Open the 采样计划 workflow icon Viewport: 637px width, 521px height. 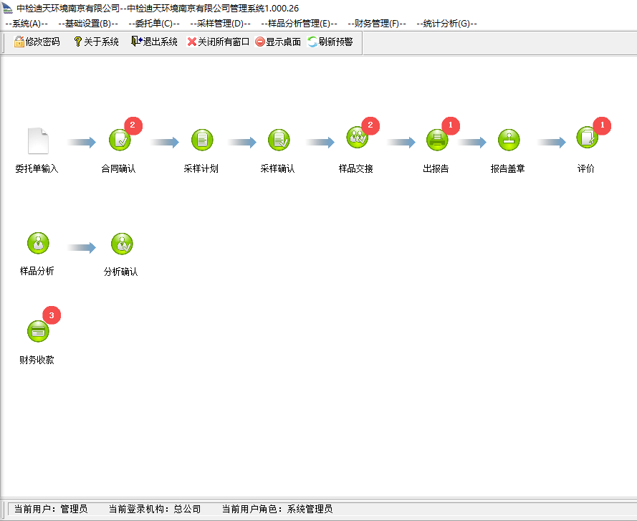point(202,140)
